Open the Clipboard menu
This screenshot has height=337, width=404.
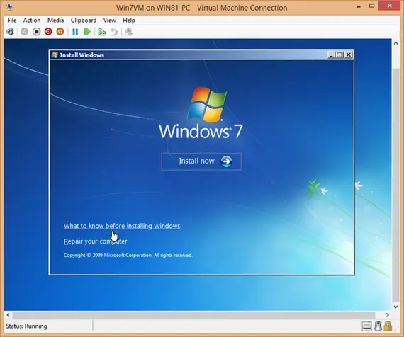pos(84,20)
